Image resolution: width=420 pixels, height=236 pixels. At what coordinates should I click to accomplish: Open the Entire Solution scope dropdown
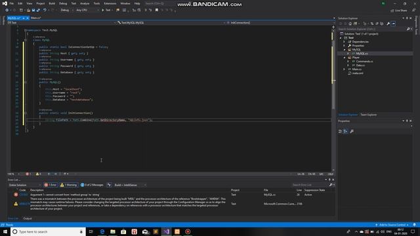(25, 185)
